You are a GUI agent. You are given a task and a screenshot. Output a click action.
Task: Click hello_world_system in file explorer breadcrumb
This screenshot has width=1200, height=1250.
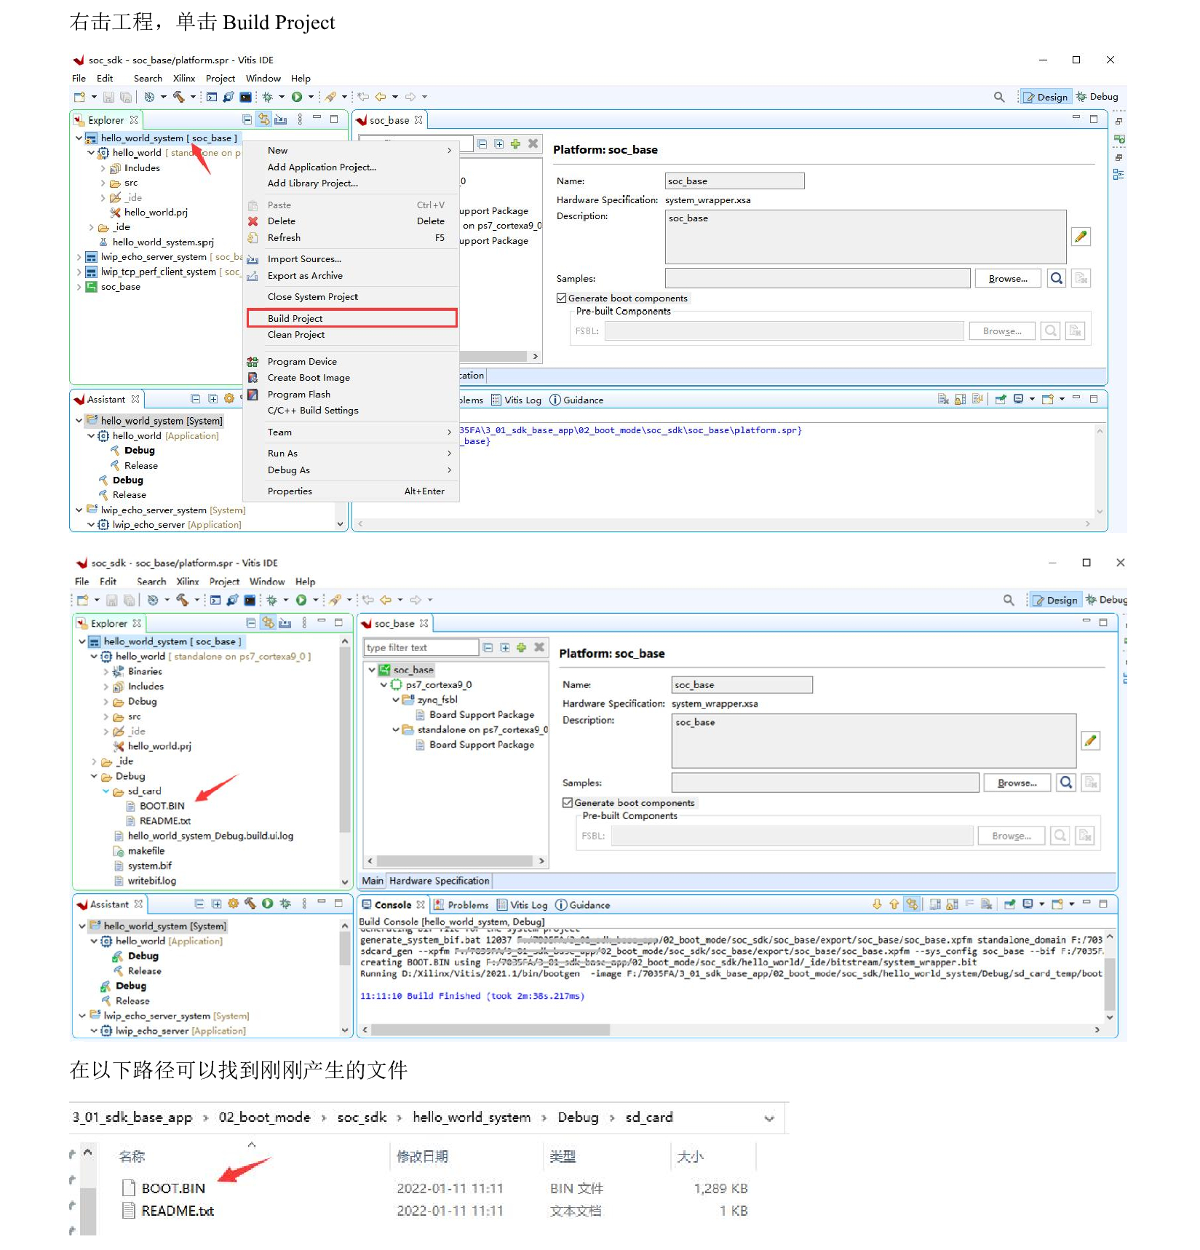pyautogui.click(x=472, y=1118)
